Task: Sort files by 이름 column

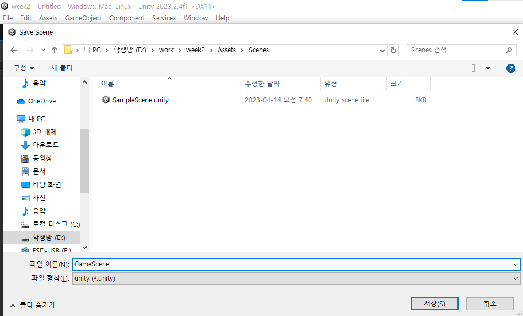Action: coord(107,84)
